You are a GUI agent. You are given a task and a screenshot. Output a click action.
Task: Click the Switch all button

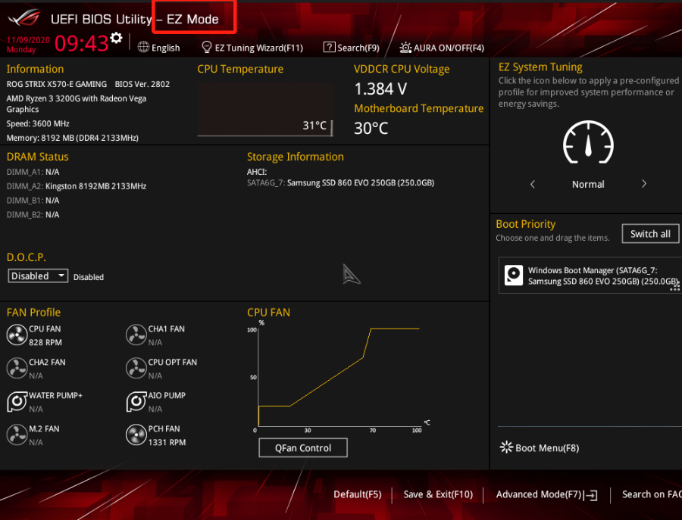pyautogui.click(x=650, y=234)
